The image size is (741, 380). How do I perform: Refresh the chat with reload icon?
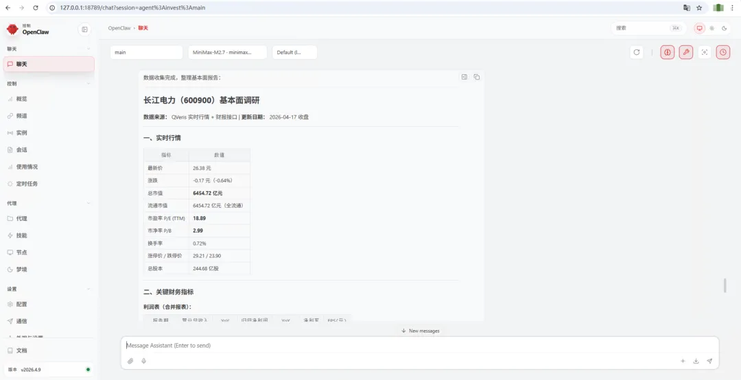click(x=637, y=52)
